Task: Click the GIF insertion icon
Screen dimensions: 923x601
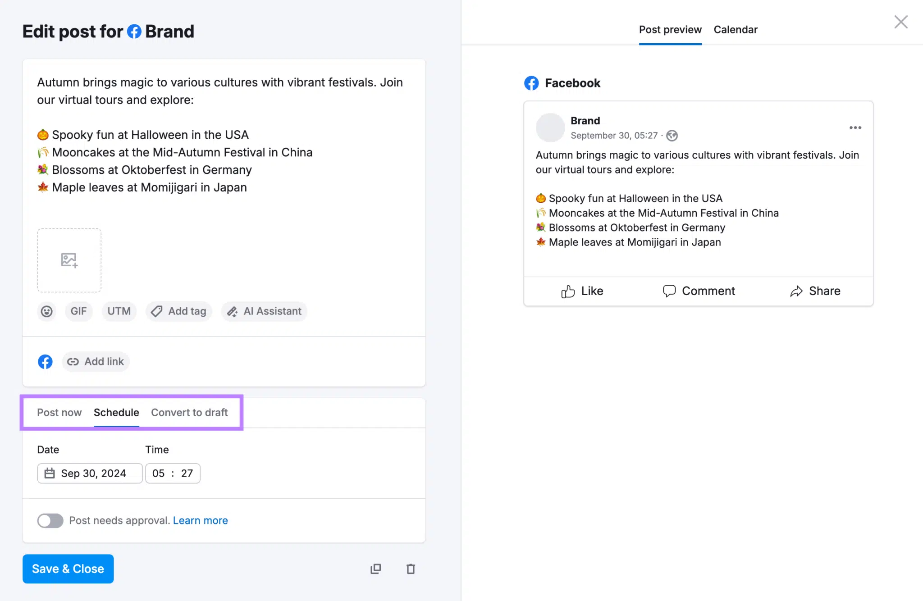Action: (76, 310)
